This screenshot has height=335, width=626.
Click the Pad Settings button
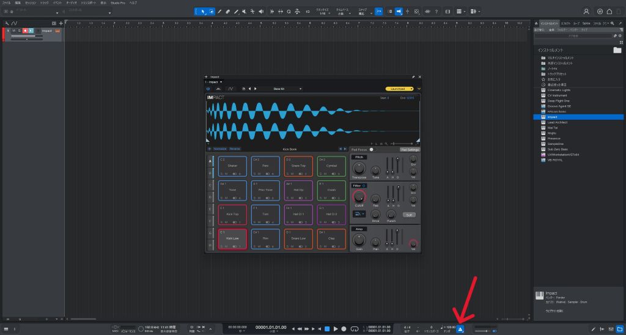click(410, 149)
